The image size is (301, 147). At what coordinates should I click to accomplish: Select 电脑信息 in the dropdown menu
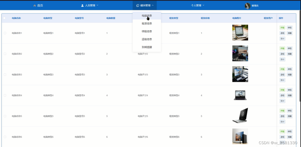tap(147, 15)
